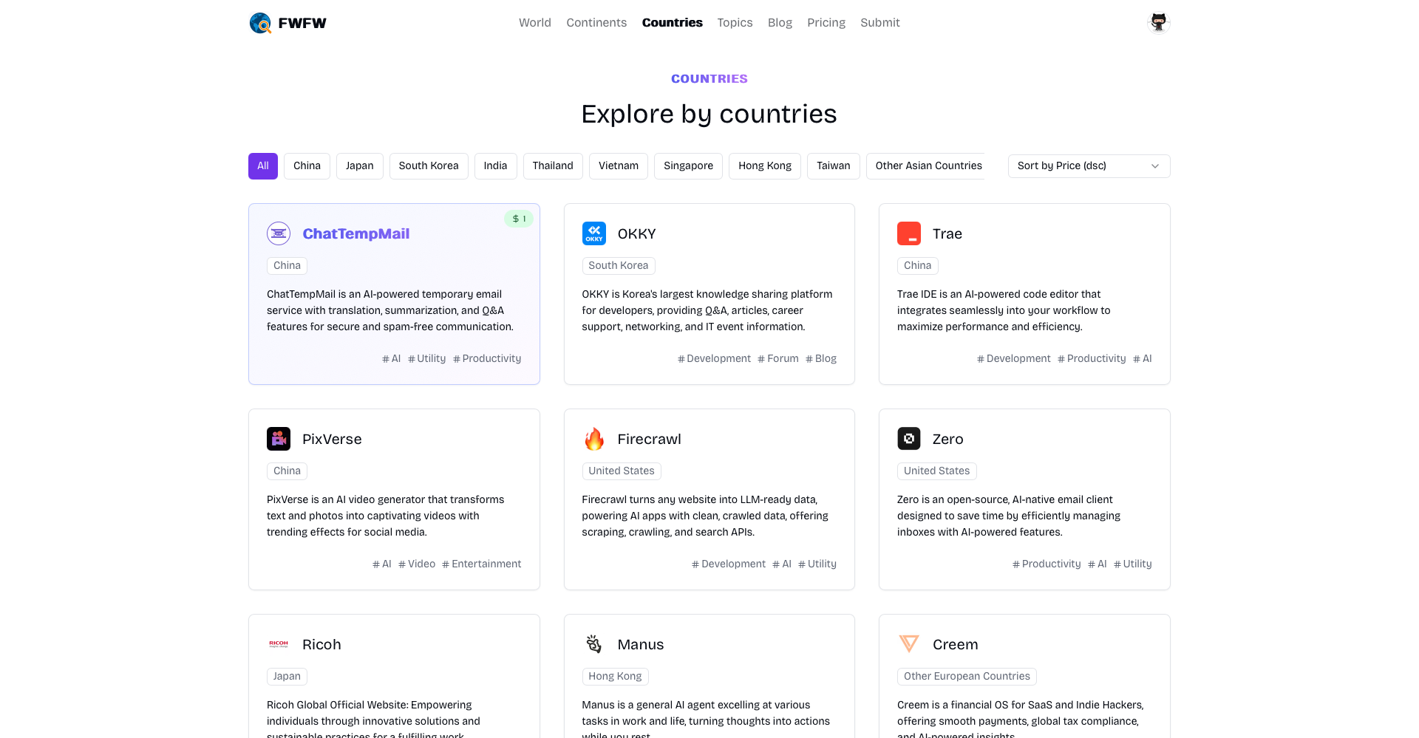1419x738 pixels.
Task: Open the Pricing nav item
Action: click(826, 23)
